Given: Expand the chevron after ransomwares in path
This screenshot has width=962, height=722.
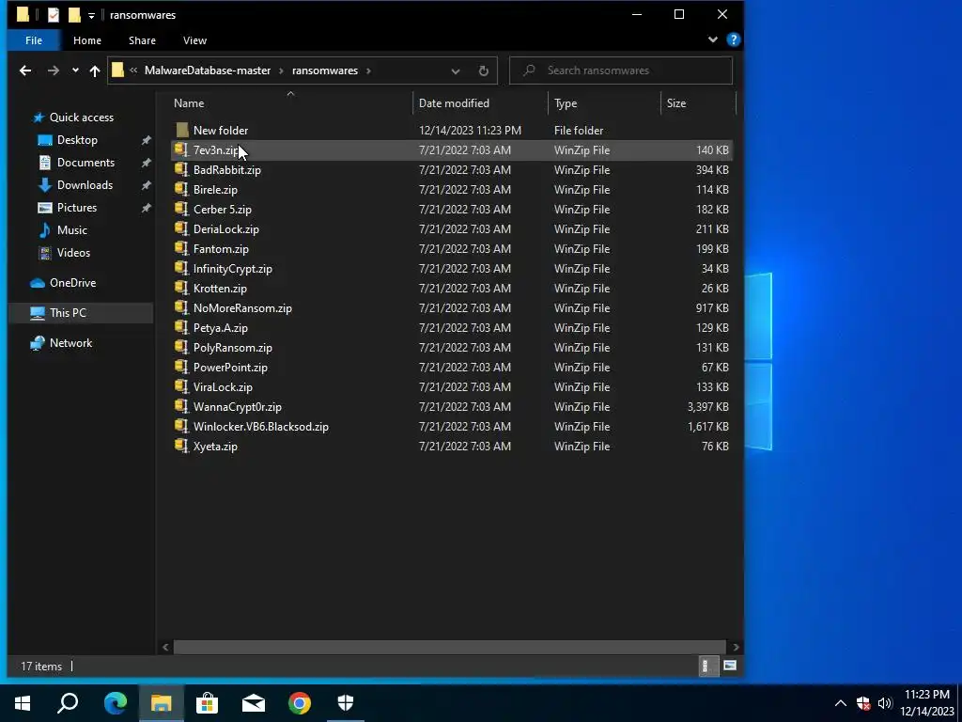Looking at the screenshot, I should [x=368, y=71].
